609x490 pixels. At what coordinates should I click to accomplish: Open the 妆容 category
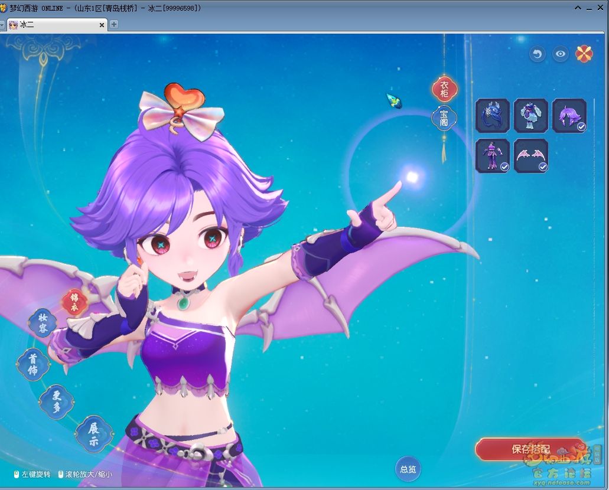pyautogui.click(x=43, y=323)
